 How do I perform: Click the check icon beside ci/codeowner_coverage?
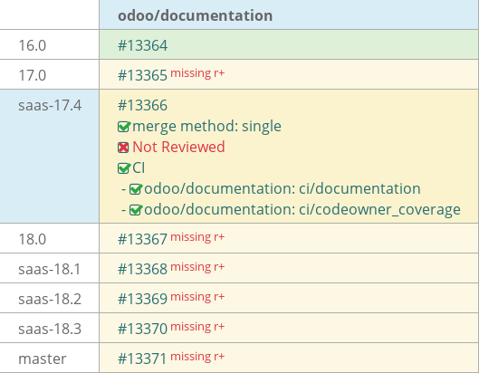click(x=136, y=209)
